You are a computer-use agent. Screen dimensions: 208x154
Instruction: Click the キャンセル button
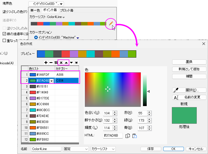click(196, 149)
